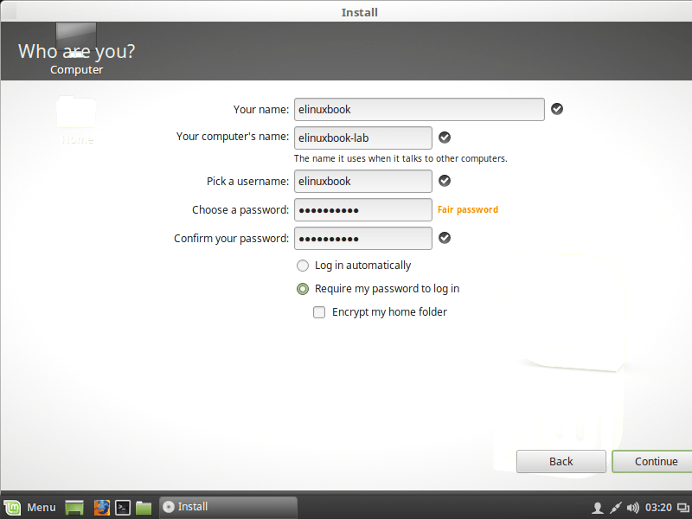Viewport: 692px width, 519px height.
Task: Click the workspace switcher icon in tray
Action: point(683,508)
